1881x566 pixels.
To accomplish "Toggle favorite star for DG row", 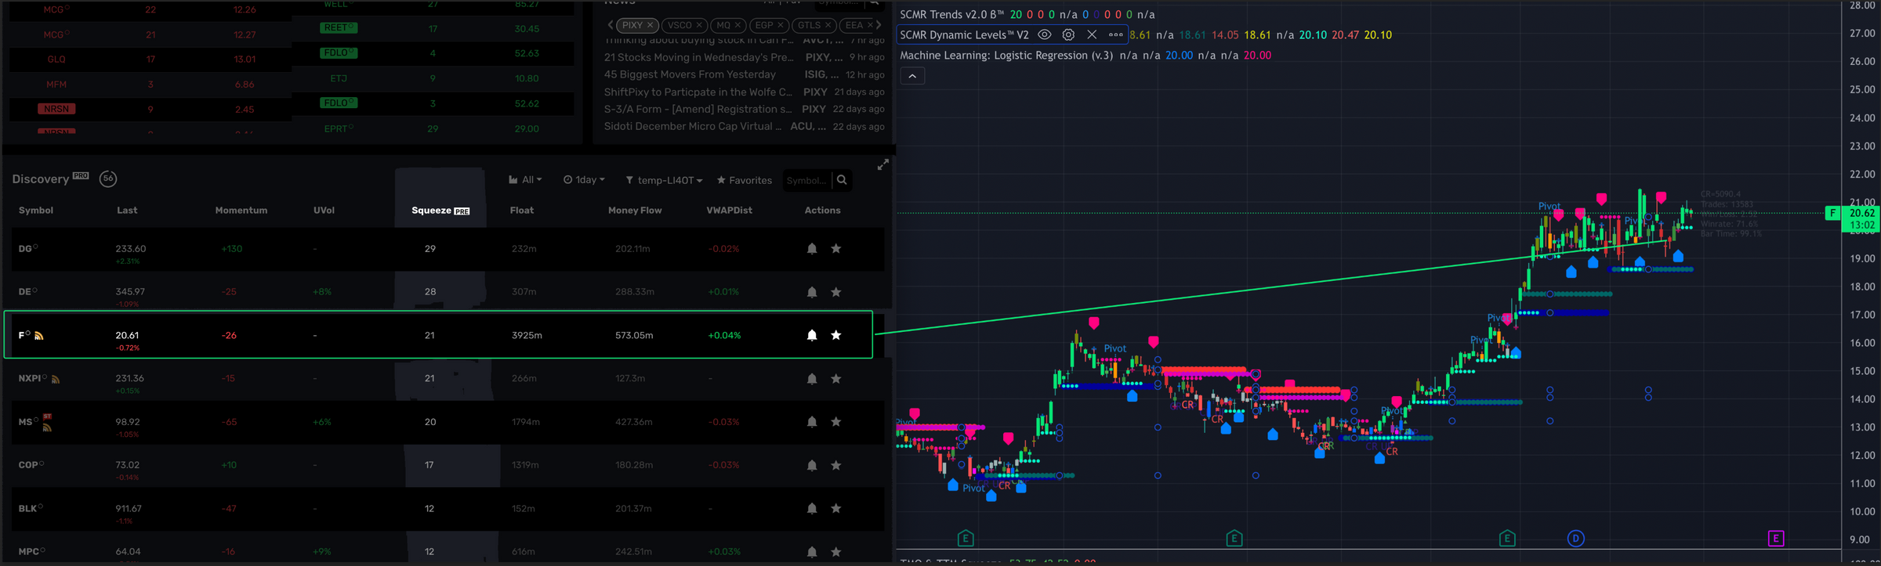I will pyautogui.click(x=836, y=249).
